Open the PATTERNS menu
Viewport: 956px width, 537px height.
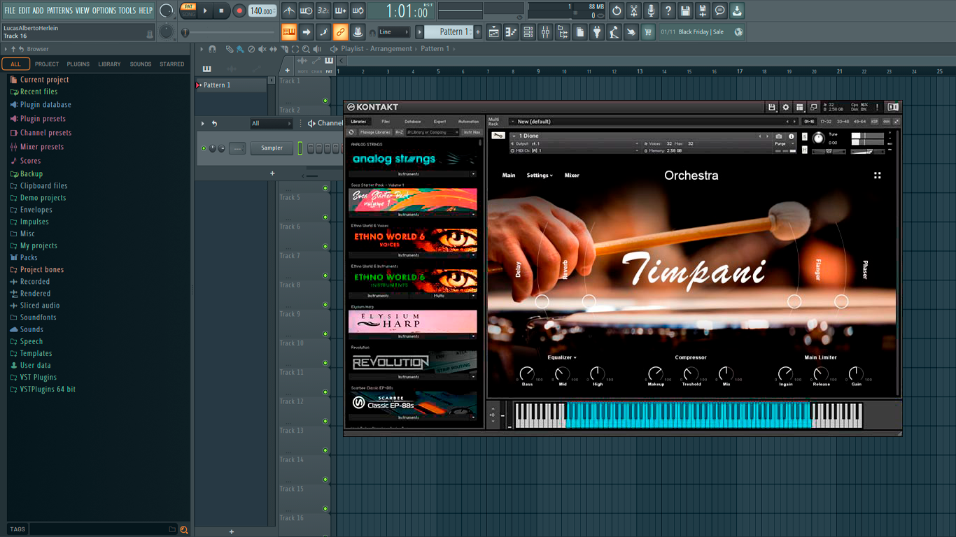(59, 10)
